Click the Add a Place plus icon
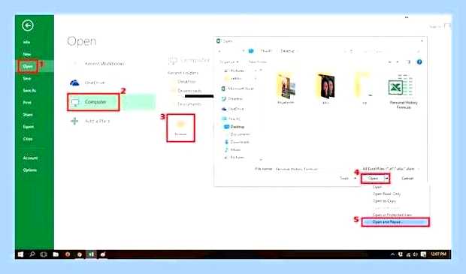 [74, 121]
